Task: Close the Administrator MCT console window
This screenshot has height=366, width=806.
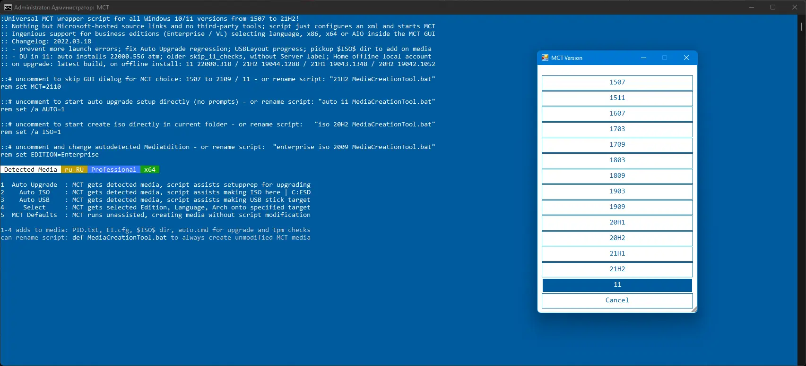Action: 795,7
